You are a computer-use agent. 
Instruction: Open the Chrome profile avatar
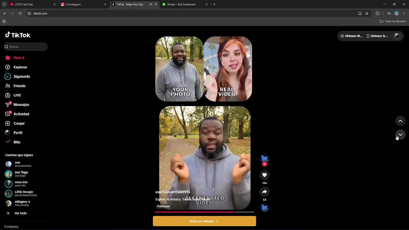[397, 13]
